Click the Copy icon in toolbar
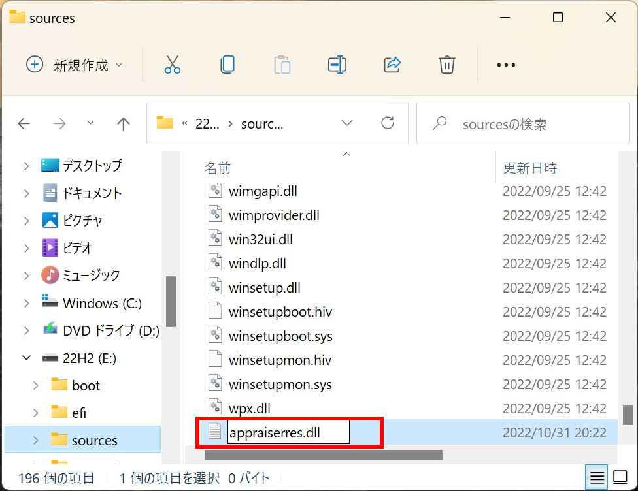Viewport: 638px width, 491px height. pyautogui.click(x=227, y=65)
